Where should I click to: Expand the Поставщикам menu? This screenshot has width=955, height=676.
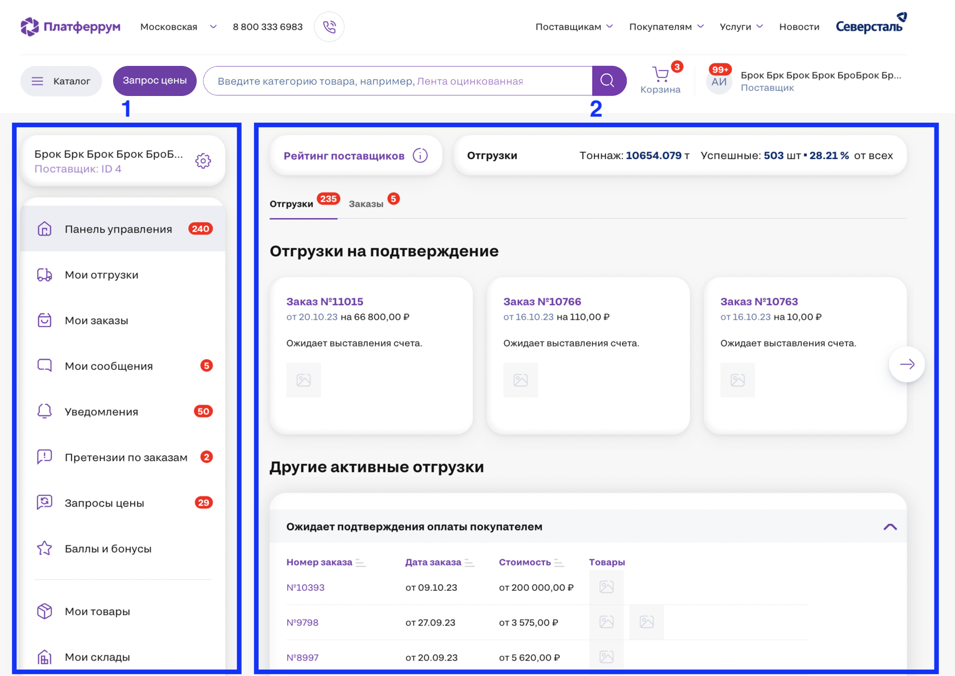click(x=574, y=27)
